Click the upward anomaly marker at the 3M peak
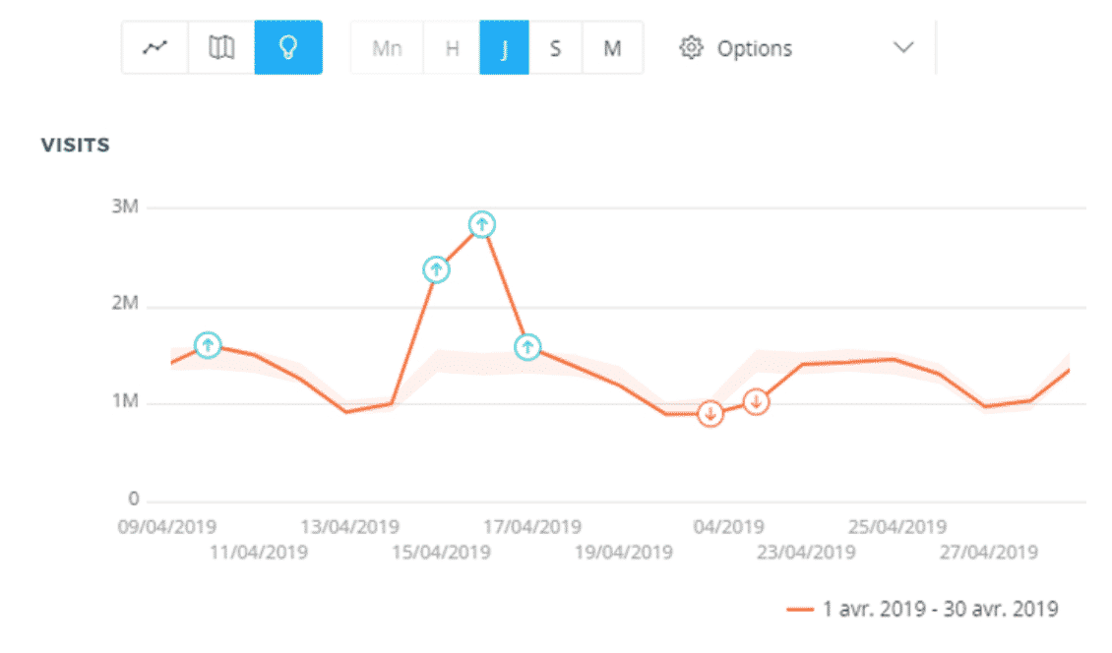Screen dimensions: 1112x653 tap(481, 224)
